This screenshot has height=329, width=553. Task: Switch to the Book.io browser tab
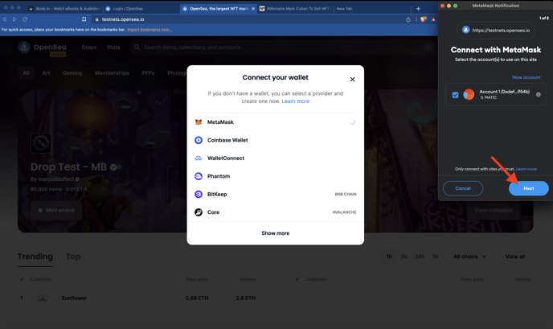pos(64,9)
